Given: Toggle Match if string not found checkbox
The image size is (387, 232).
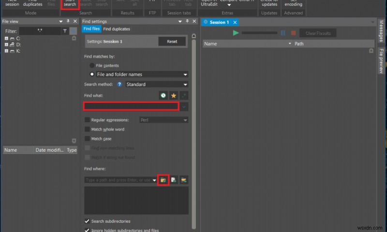Looking at the screenshot, I should 87,157.
